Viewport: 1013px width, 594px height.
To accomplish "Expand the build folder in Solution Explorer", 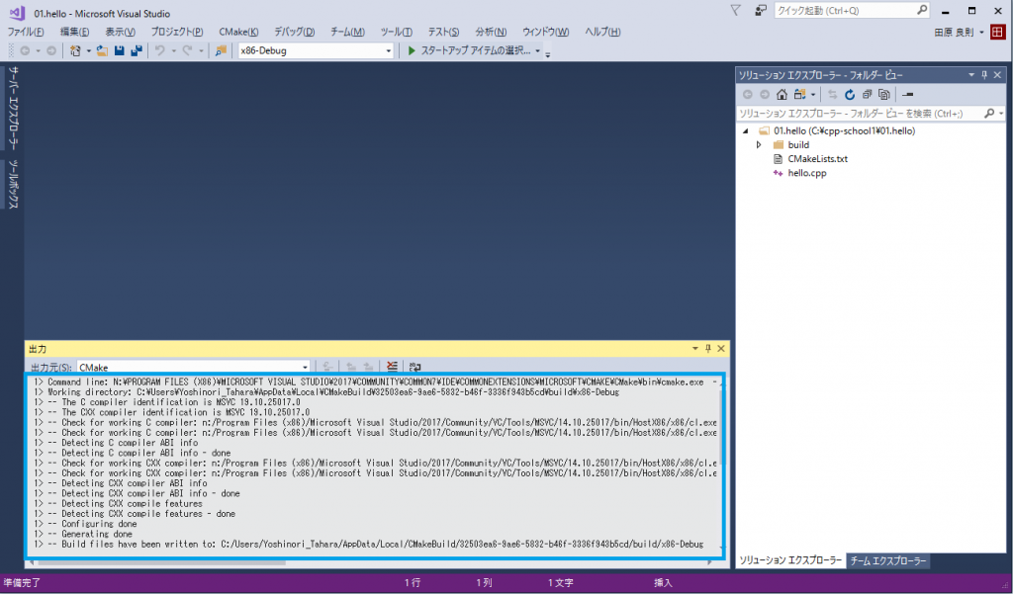I will (x=759, y=144).
